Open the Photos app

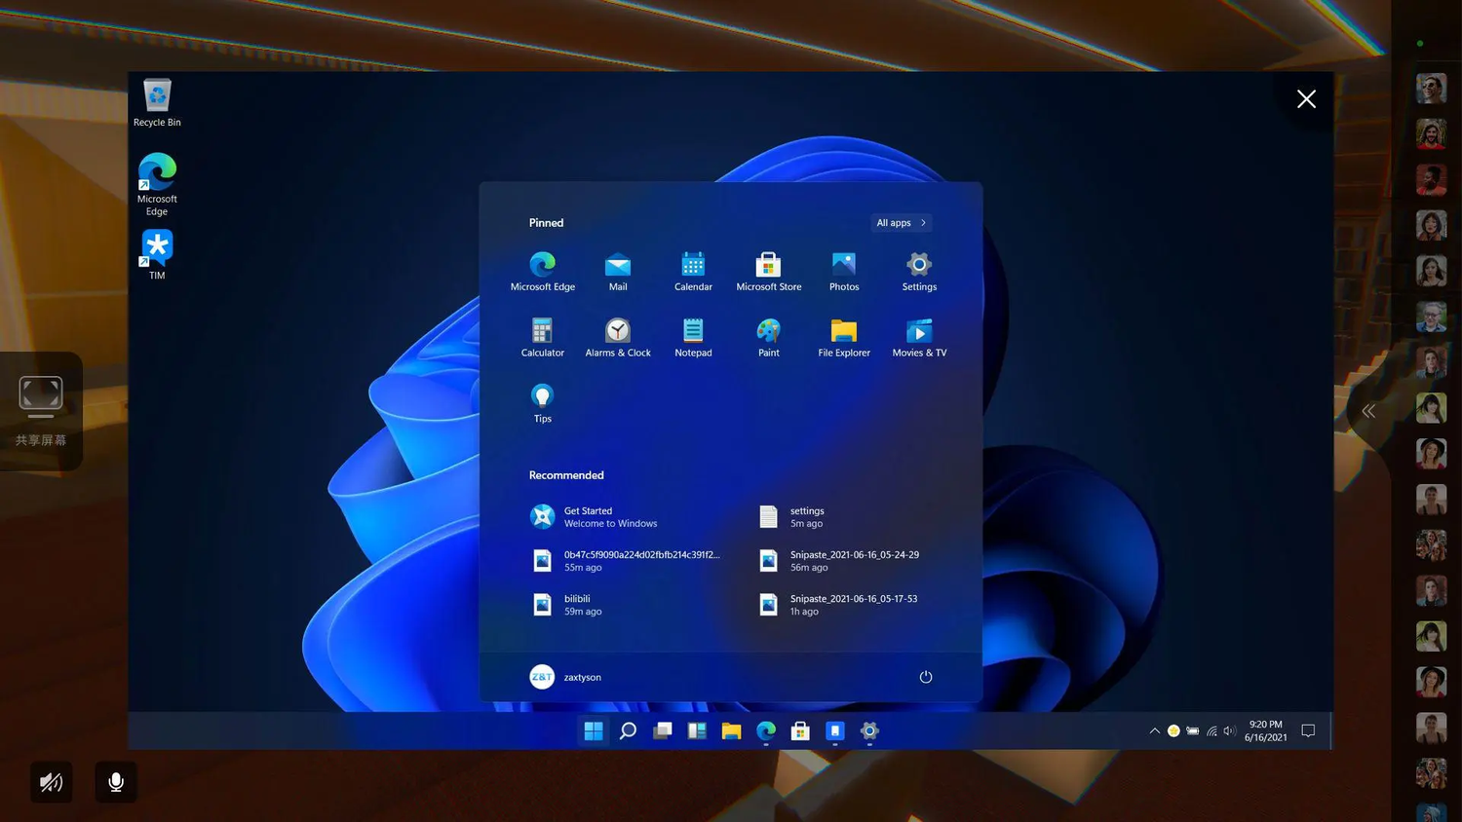click(843, 271)
